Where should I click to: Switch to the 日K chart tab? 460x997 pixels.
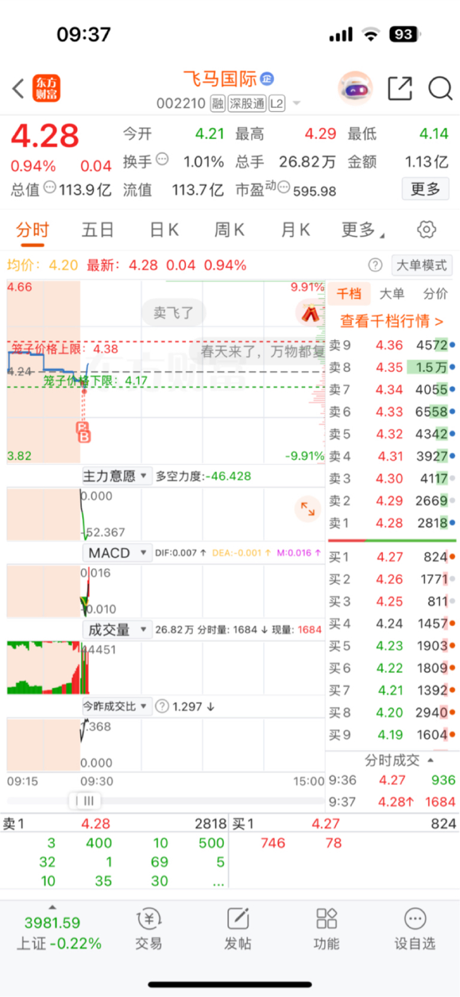pyautogui.click(x=164, y=230)
